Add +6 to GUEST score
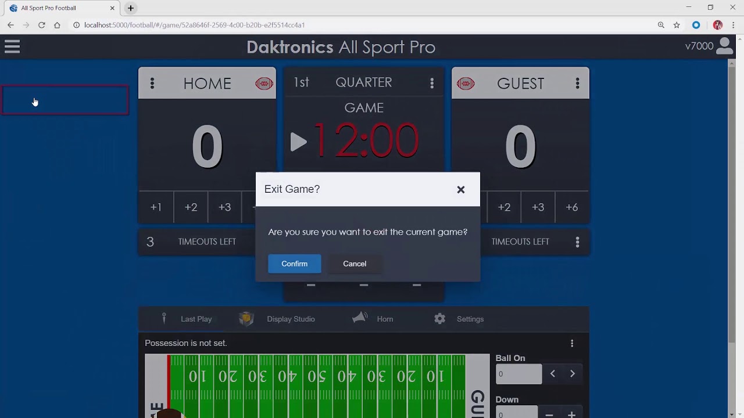This screenshot has height=418, width=744. click(x=572, y=207)
